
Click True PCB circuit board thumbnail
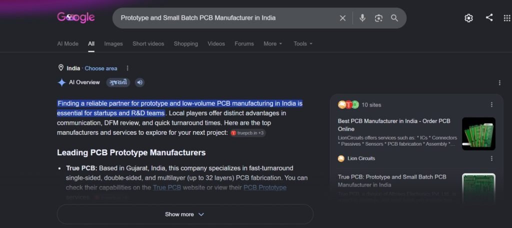point(478,188)
